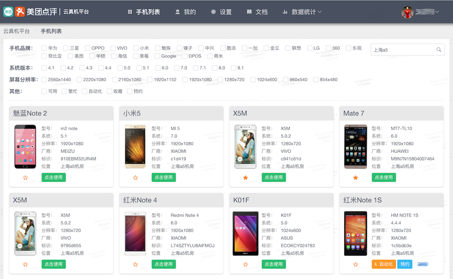Viewport: 453px width, 279px height.
Task: Check the 1920x1080 resolution box
Action: click(185, 80)
